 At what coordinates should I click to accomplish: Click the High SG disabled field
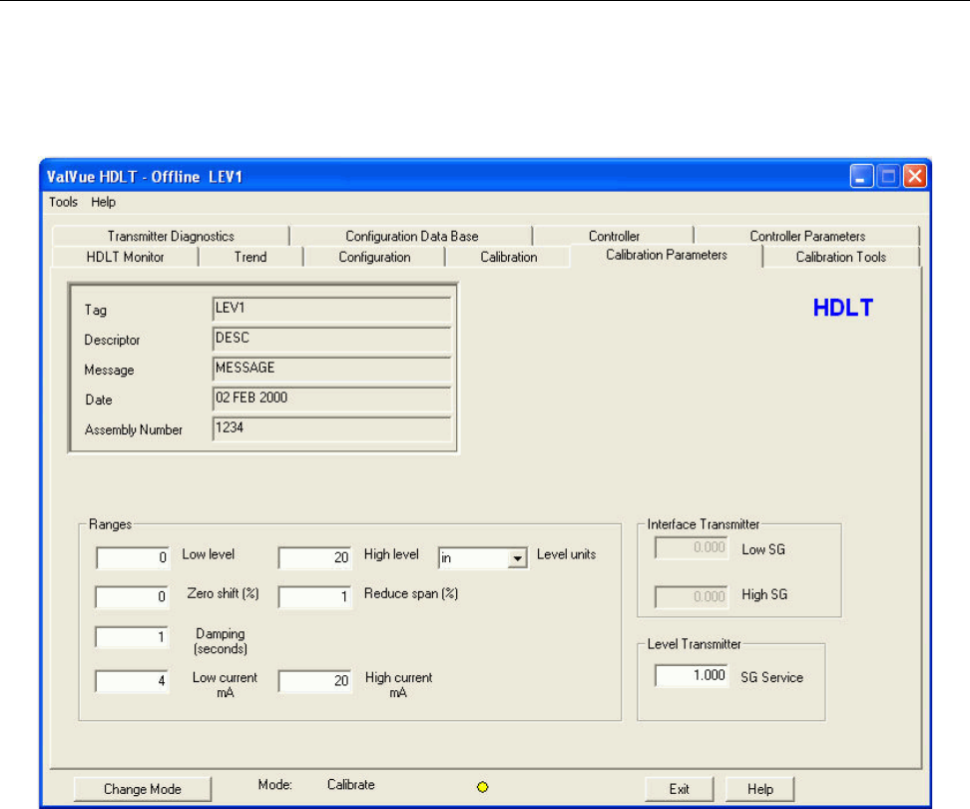(692, 596)
